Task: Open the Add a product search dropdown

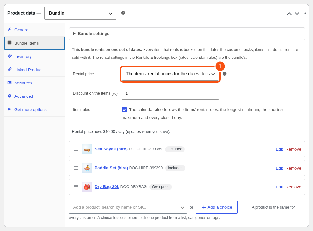Action: click(128, 207)
